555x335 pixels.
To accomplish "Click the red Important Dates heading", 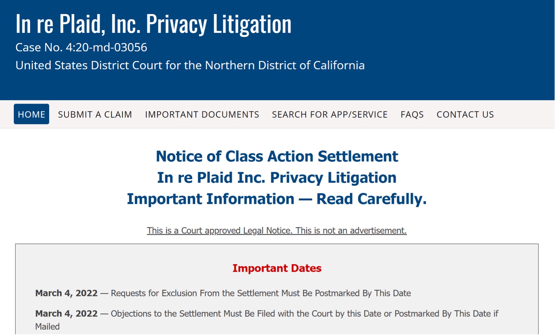I will point(277,269).
